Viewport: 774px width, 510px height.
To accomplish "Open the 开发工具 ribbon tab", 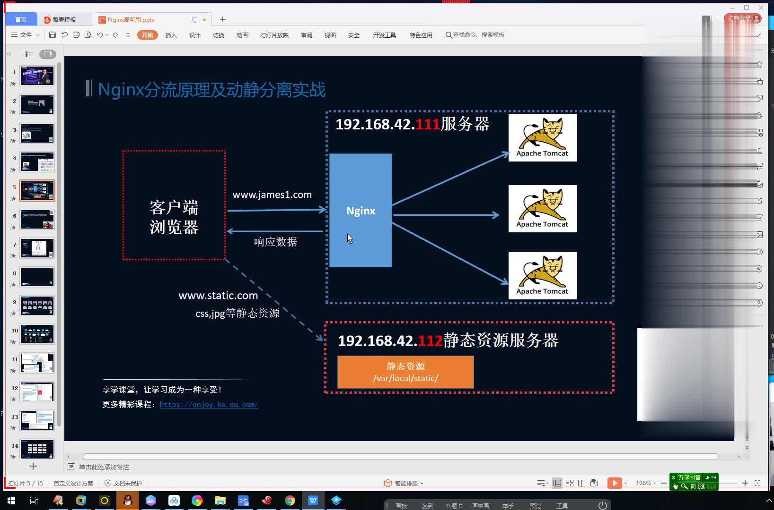I will (x=384, y=35).
